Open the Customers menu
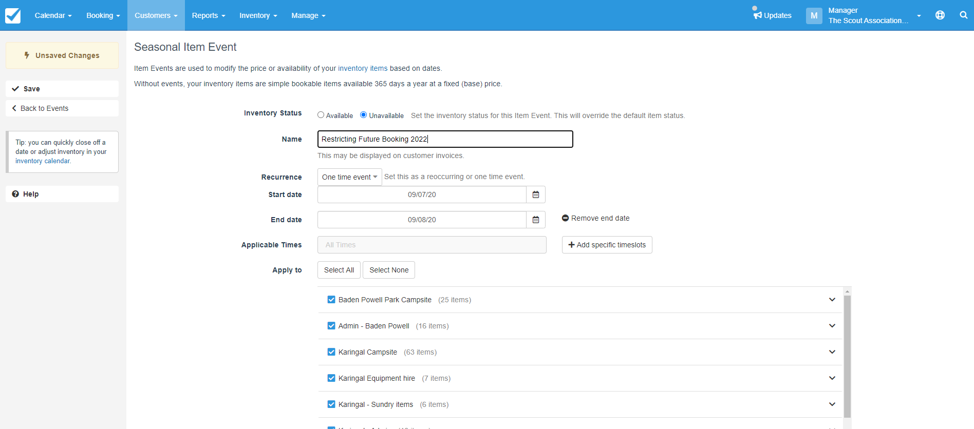974x429 pixels. tap(156, 15)
